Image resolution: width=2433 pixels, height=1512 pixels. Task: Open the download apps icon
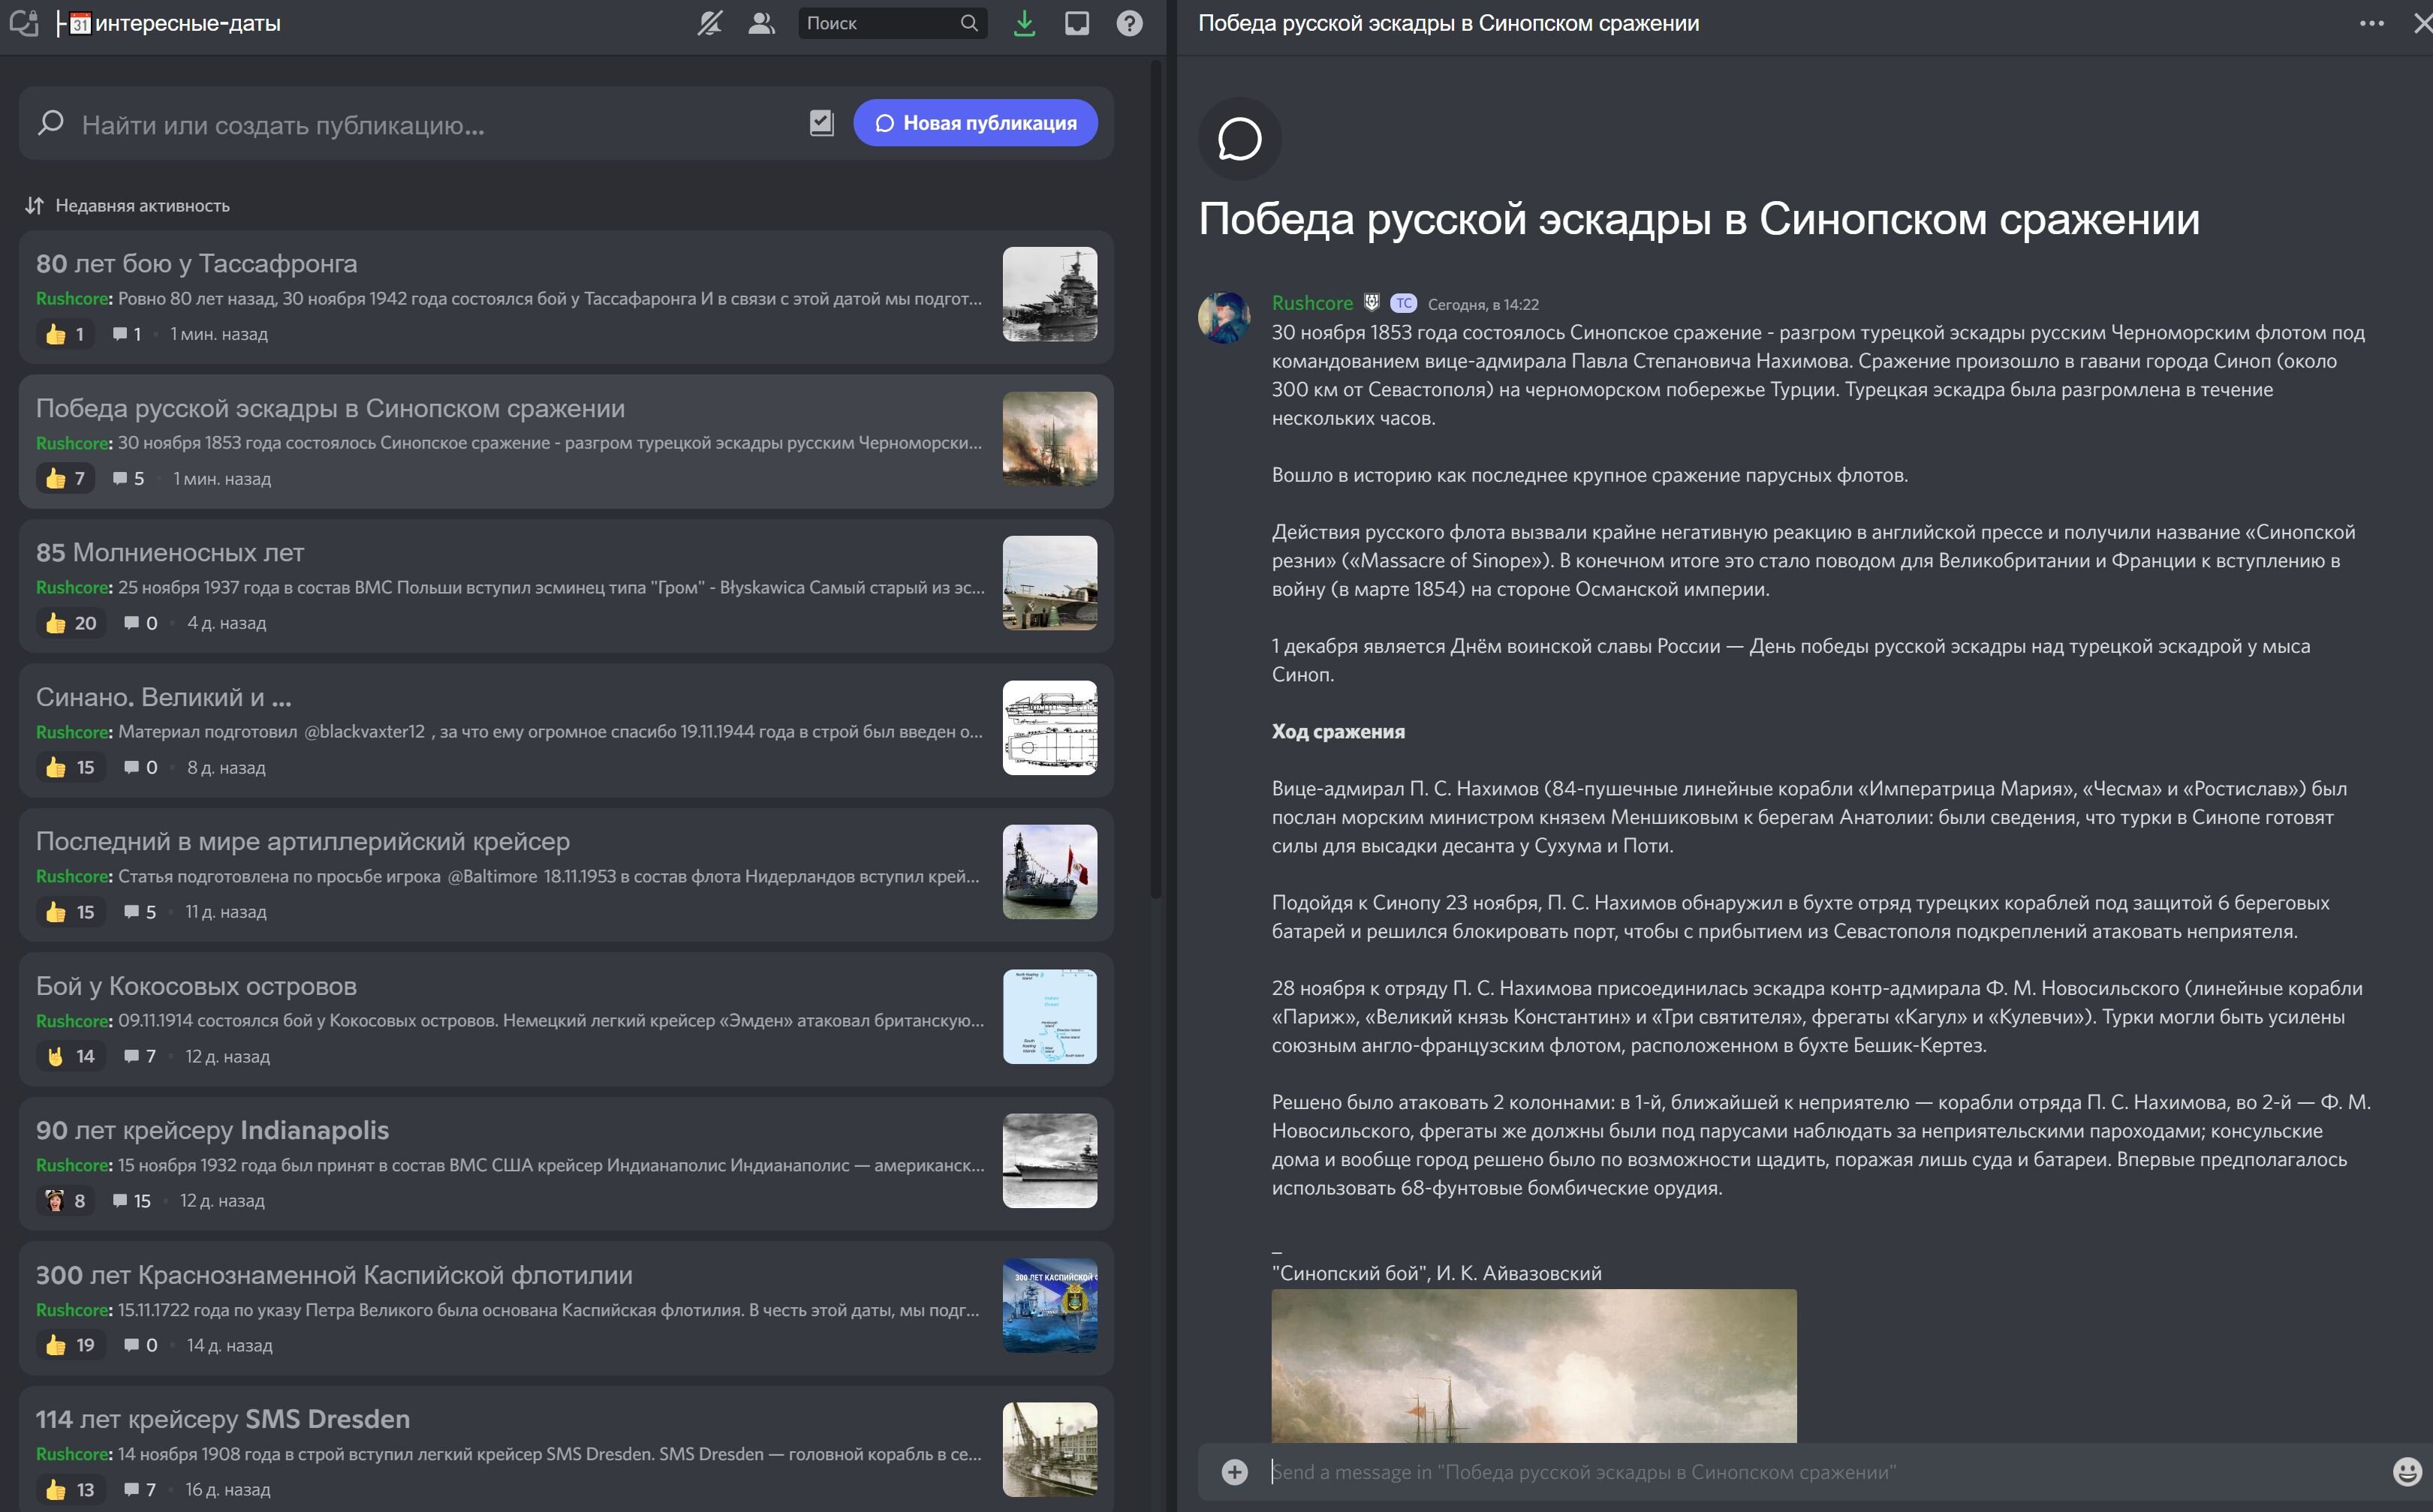(x=1023, y=23)
